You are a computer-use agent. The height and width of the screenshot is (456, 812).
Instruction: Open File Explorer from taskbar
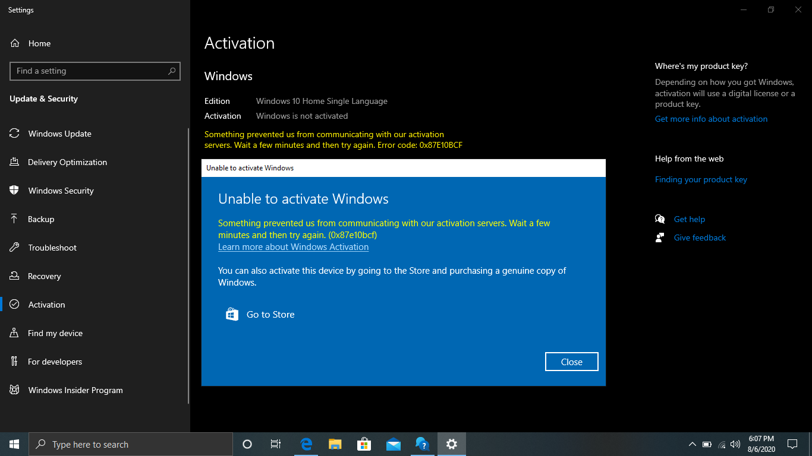tap(335, 444)
